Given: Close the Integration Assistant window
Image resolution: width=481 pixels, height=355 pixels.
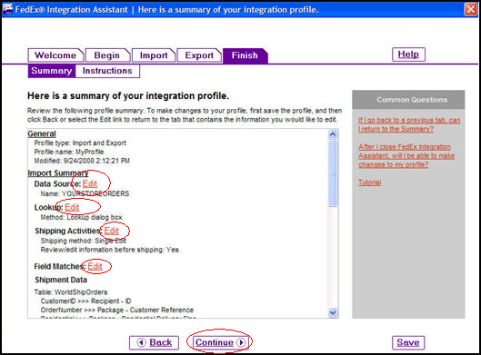Looking at the screenshot, I should click(471, 9).
